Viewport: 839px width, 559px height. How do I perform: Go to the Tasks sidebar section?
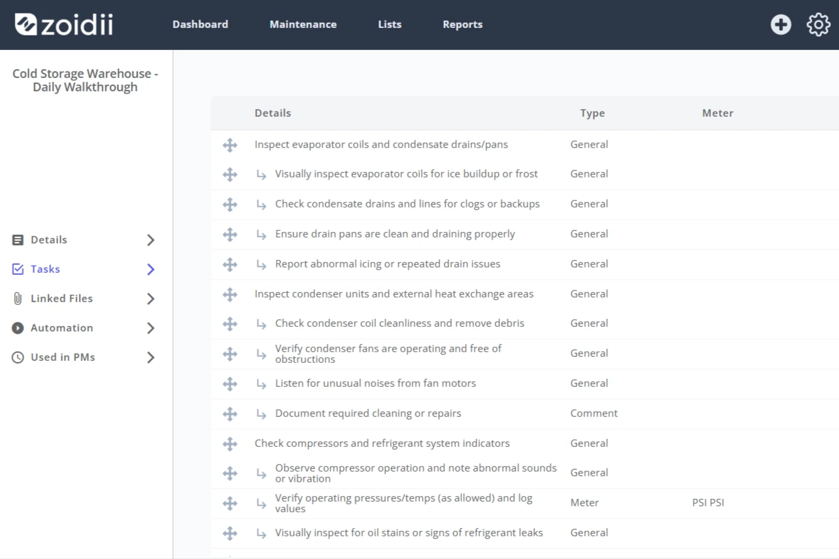click(x=45, y=269)
